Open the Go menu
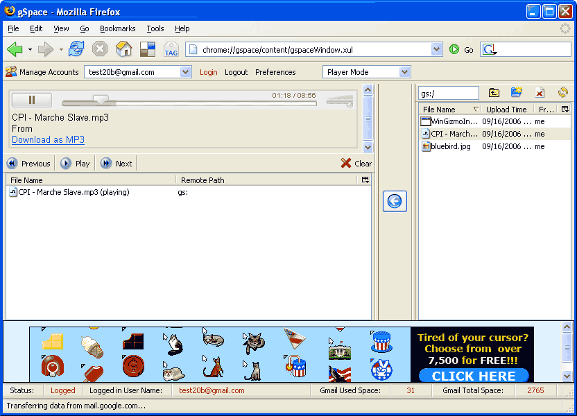 pos(85,28)
